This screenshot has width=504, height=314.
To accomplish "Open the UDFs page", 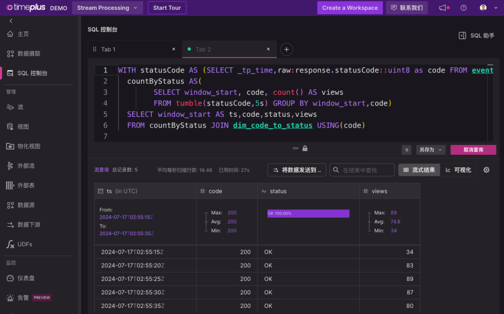I will click(x=19, y=244).
